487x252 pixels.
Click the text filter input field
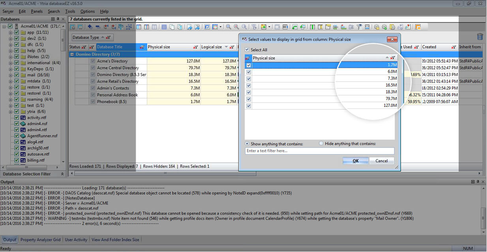click(x=320, y=151)
